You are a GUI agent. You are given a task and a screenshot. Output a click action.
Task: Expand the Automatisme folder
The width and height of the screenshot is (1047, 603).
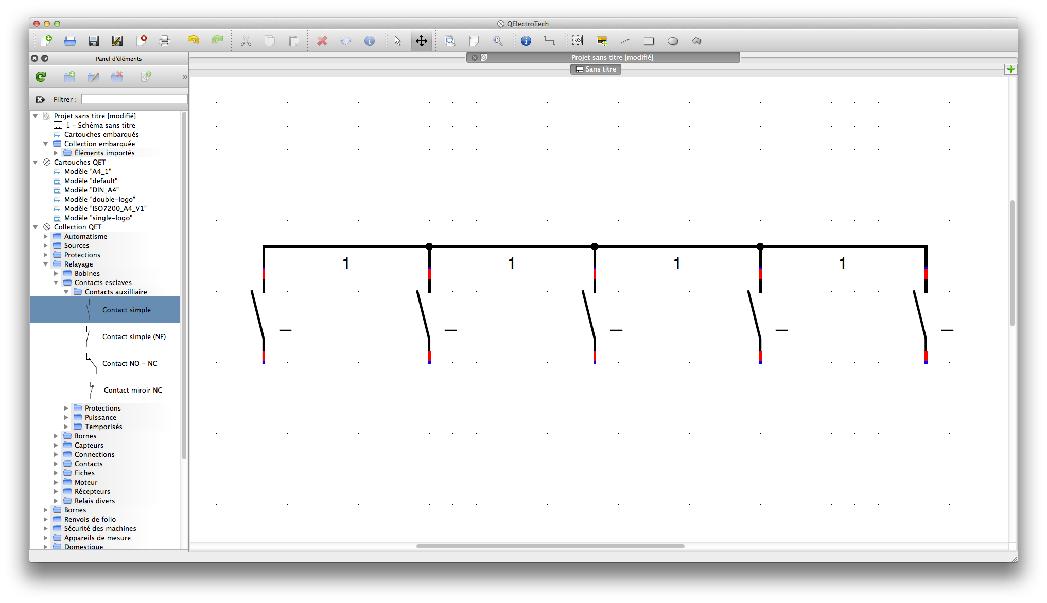[x=46, y=236]
